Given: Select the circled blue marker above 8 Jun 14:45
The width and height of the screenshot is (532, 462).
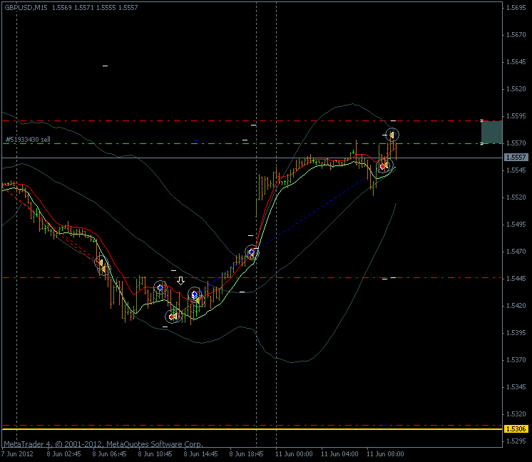Looking at the screenshot, I should point(195,294).
